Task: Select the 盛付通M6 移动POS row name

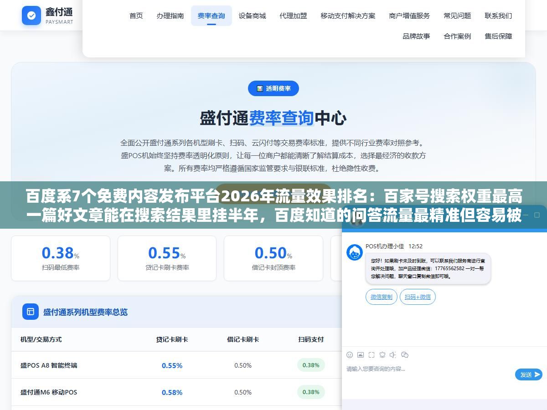Action: coord(49,392)
